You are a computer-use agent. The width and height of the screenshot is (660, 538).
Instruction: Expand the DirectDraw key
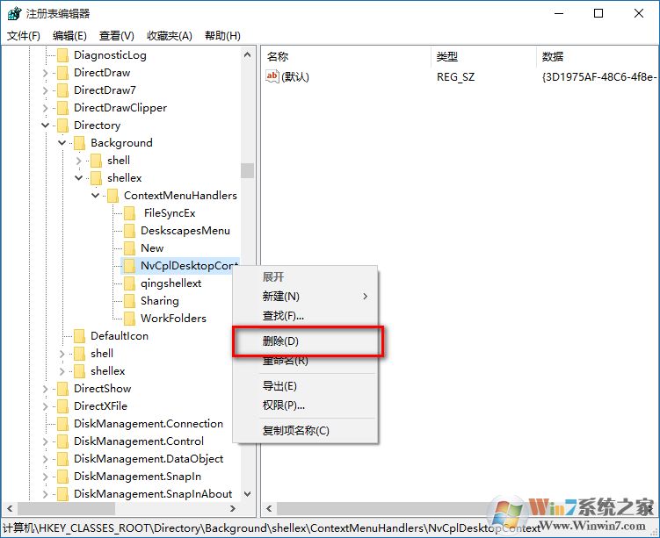coord(45,73)
